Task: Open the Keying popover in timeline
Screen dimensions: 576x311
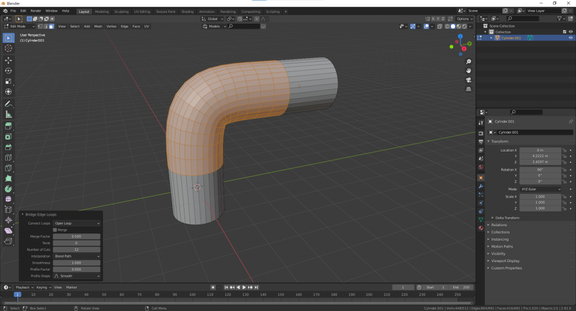Action: [x=43, y=287]
